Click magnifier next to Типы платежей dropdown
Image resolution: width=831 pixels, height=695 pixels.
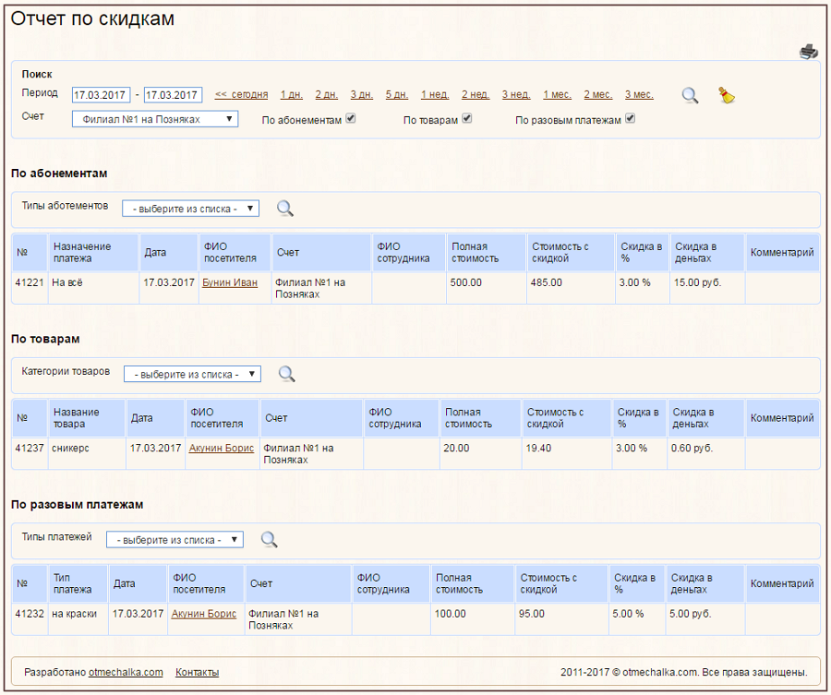(x=270, y=539)
